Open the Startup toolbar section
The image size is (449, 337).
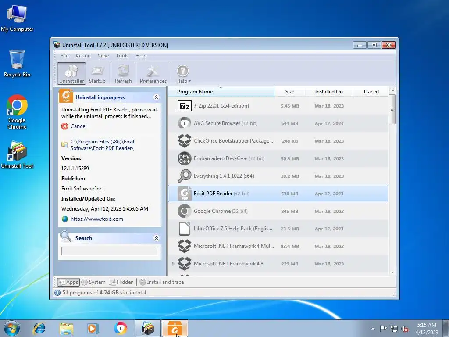pyautogui.click(x=97, y=74)
